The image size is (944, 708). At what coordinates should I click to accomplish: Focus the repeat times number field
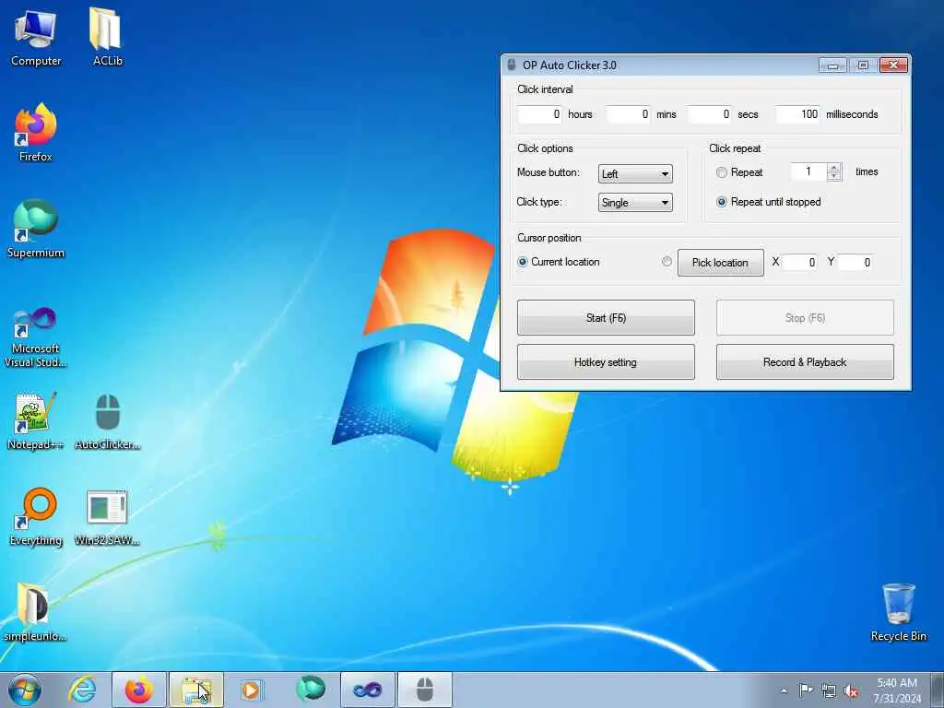809,172
